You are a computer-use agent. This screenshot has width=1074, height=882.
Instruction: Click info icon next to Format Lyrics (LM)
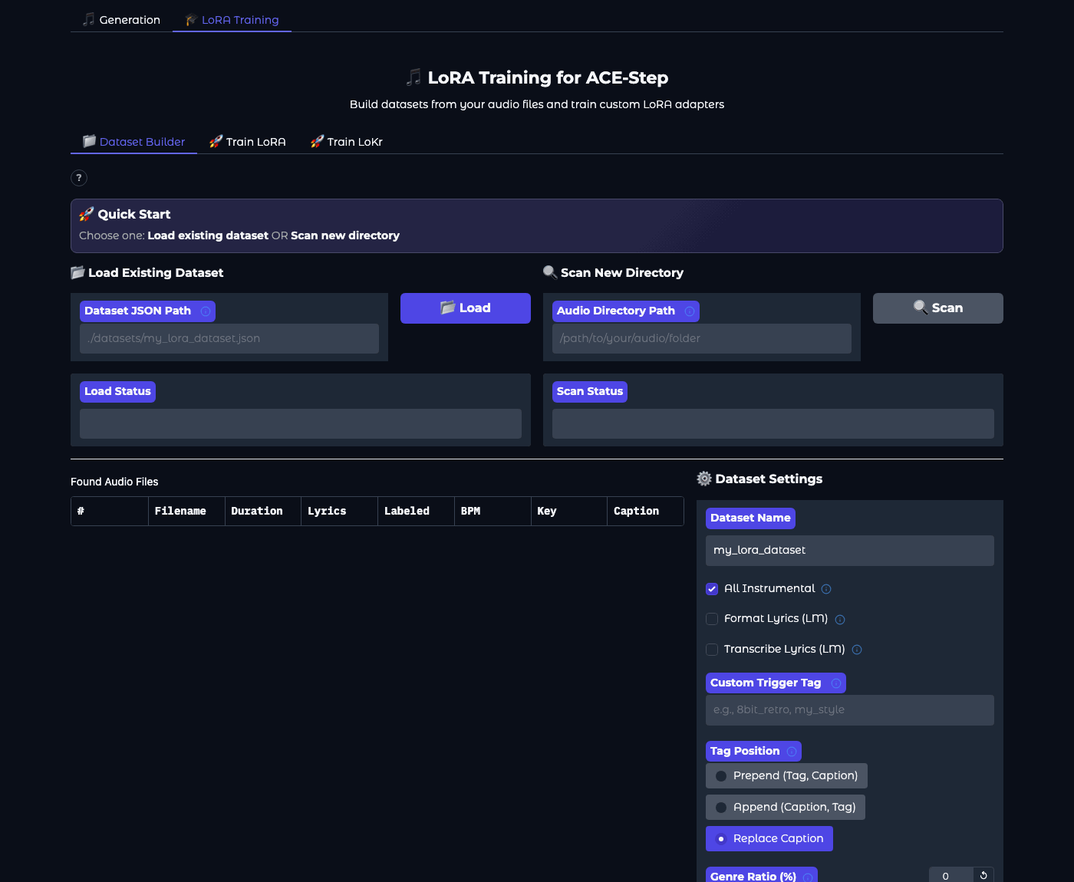(840, 620)
